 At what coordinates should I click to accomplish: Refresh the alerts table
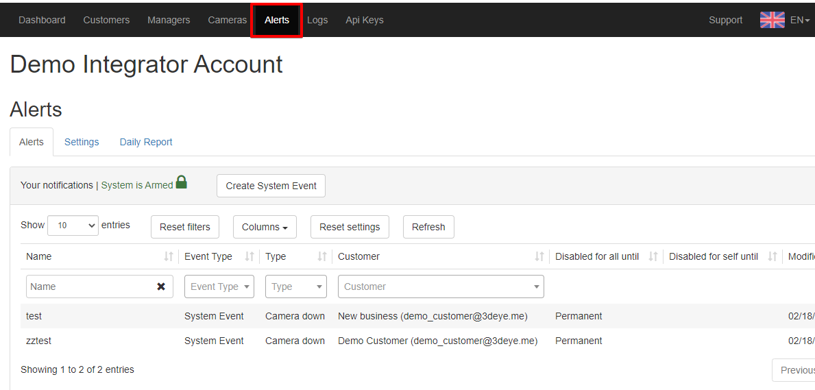click(428, 227)
